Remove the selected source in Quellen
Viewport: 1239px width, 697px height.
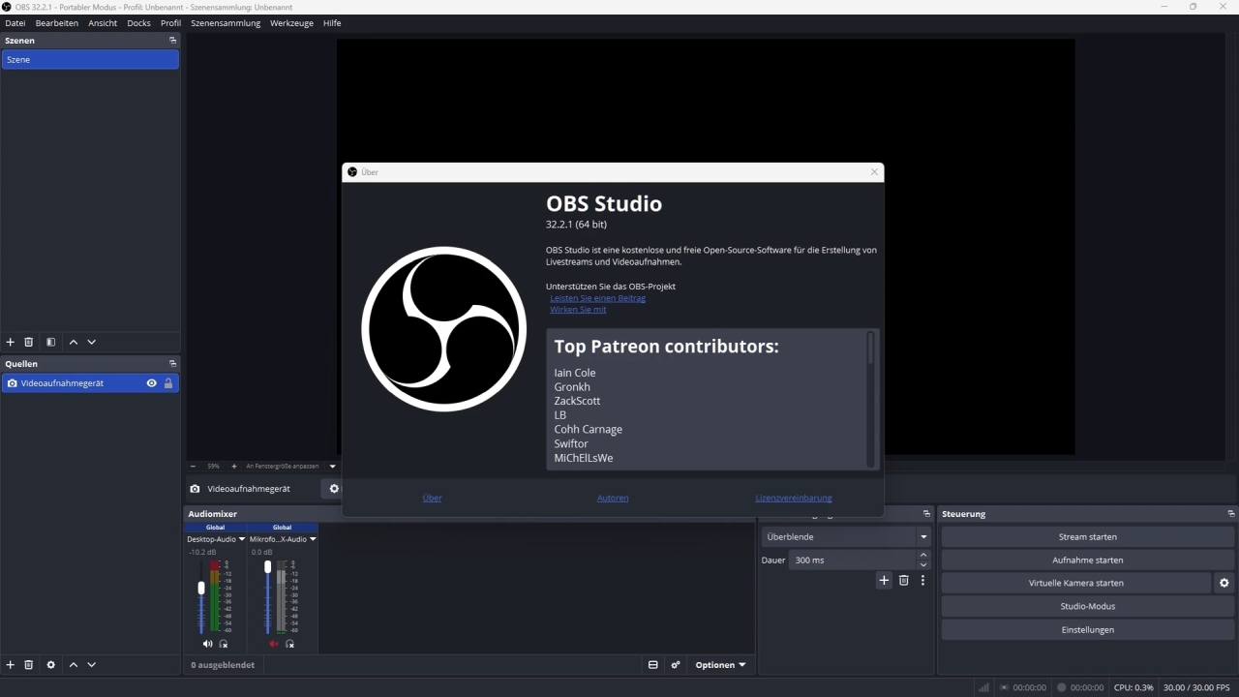coord(29,665)
